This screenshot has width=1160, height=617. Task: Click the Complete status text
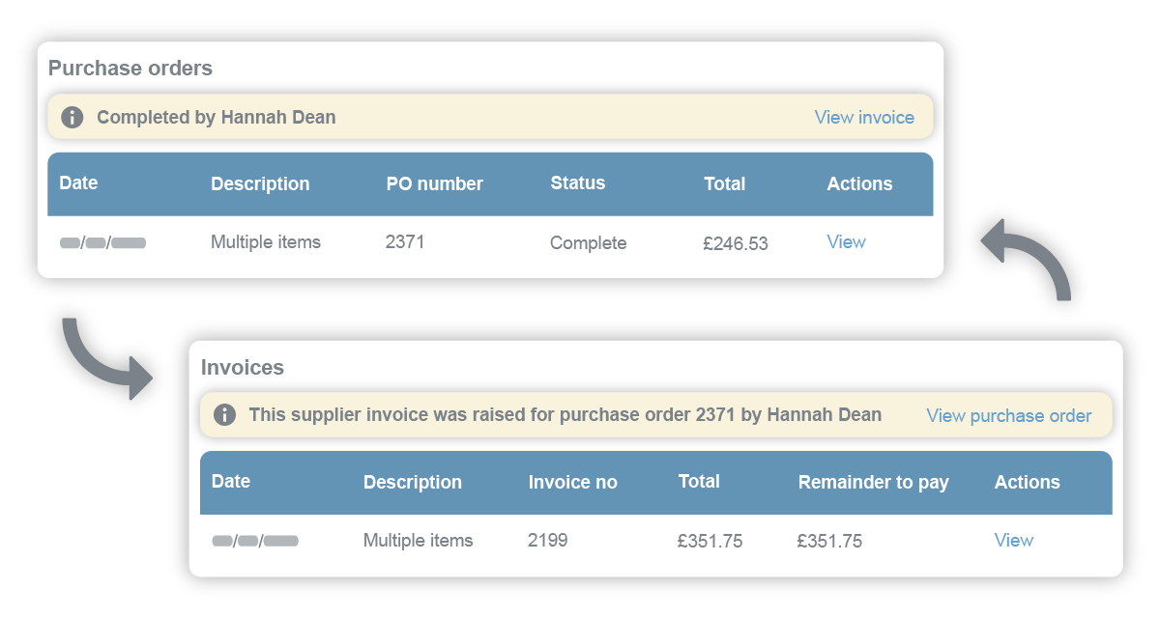pyautogui.click(x=588, y=242)
